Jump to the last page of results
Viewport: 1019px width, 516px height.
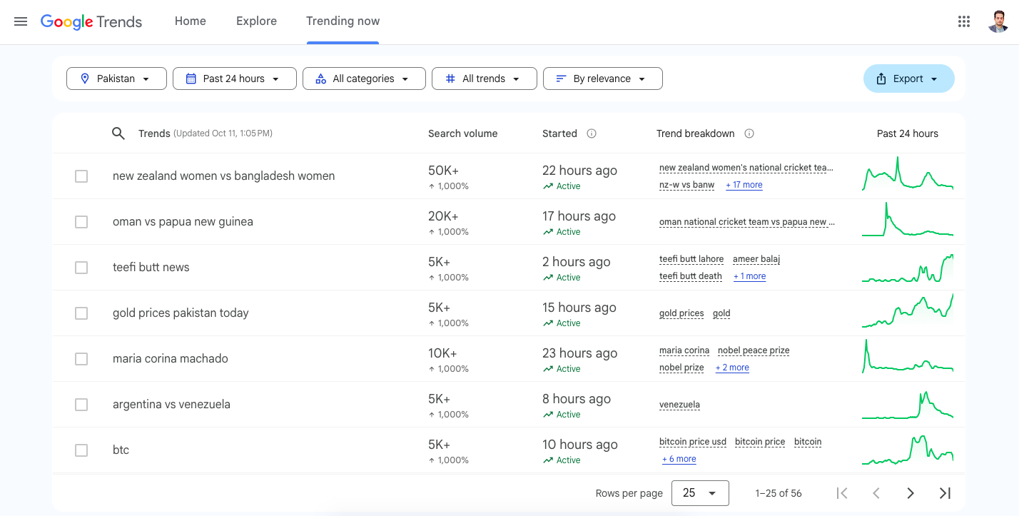click(x=945, y=493)
